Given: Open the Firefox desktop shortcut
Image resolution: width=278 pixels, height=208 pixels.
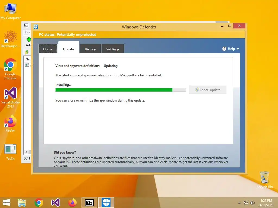Looking at the screenshot, I should click(x=11, y=123).
